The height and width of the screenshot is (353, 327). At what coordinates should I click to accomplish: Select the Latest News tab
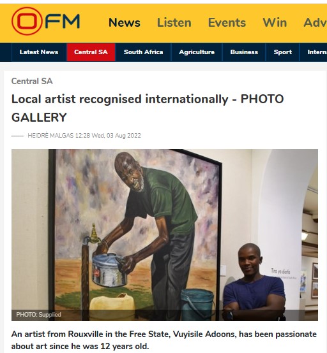click(x=39, y=52)
